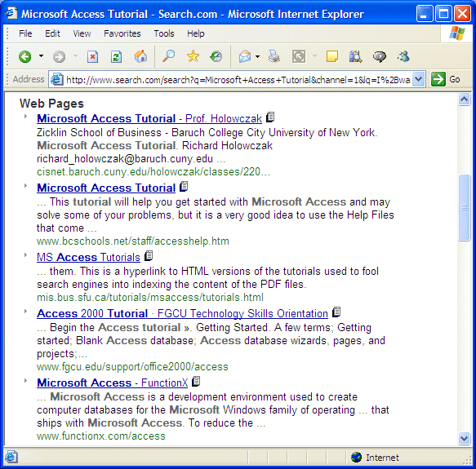Click the scrollbar down arrow

point(464,438)
